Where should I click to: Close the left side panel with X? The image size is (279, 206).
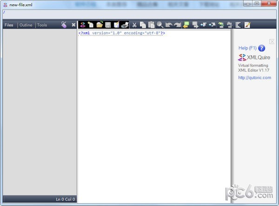(73, 25)
